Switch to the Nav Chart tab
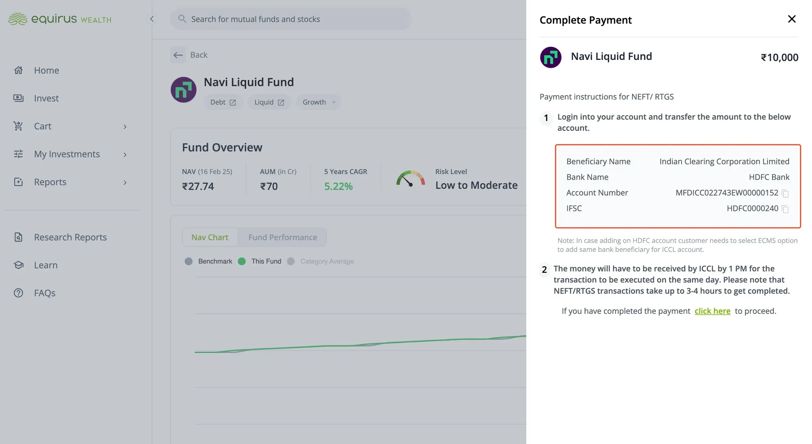This screenshot has height=444, width=812. pos(210,237)
